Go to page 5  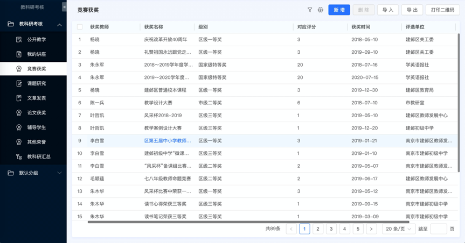tap(358, 229)
